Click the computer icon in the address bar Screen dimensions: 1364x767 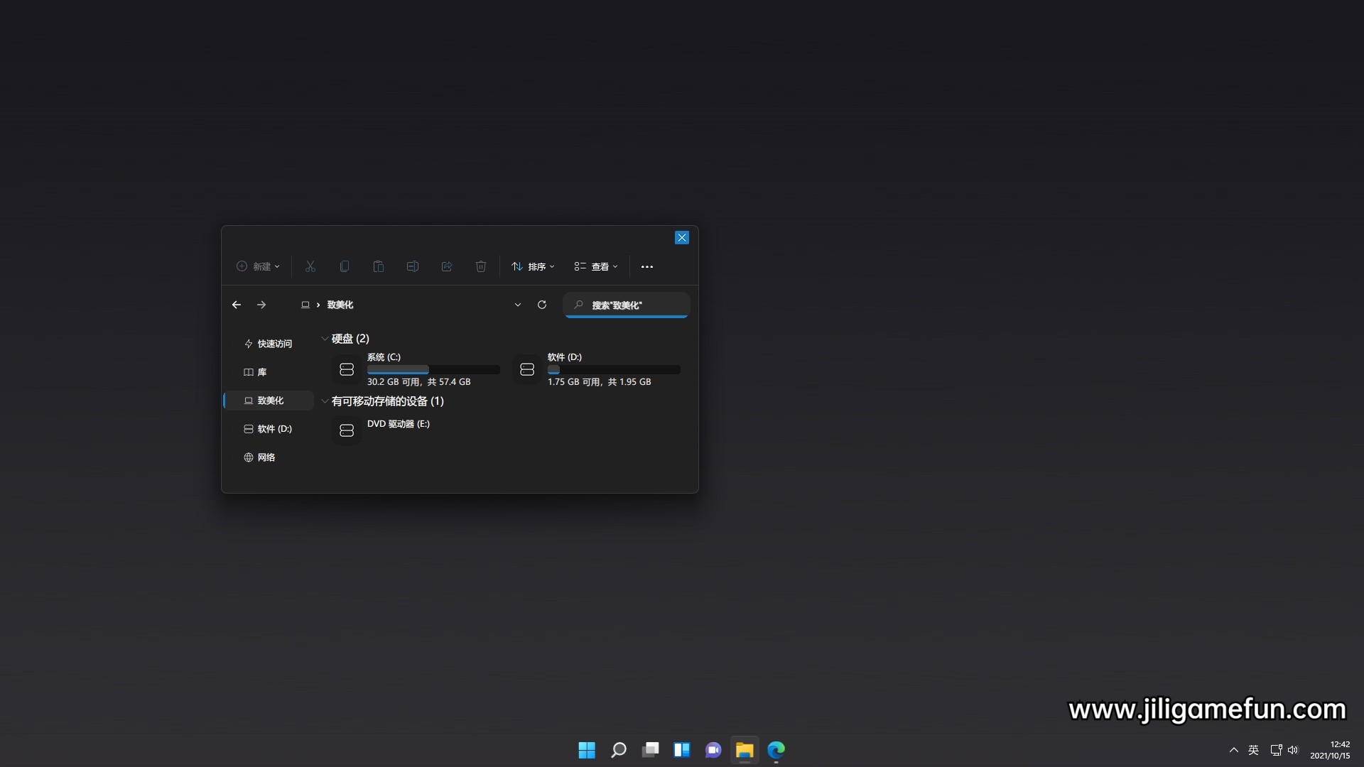pos(305,305)
